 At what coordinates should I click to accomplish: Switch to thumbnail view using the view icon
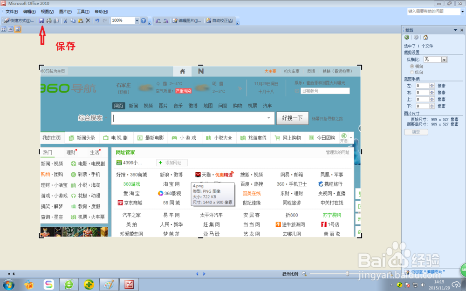point(3,29)
